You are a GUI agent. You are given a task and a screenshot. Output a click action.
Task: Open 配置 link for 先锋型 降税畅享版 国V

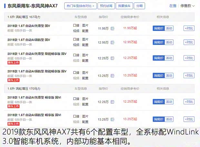click(x=85, y=60)
